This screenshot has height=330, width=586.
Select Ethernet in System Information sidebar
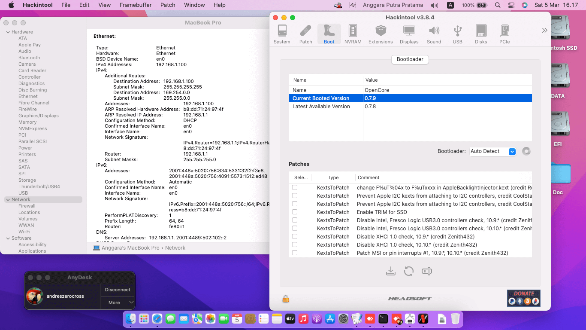point(28,96)
